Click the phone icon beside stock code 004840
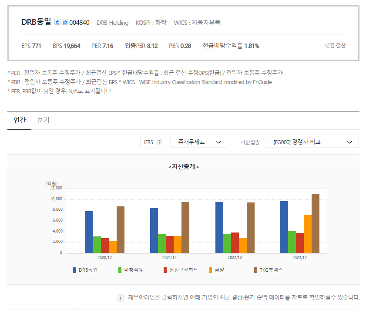The width and height of the screenshot is (366, 310). coord(65,22)
